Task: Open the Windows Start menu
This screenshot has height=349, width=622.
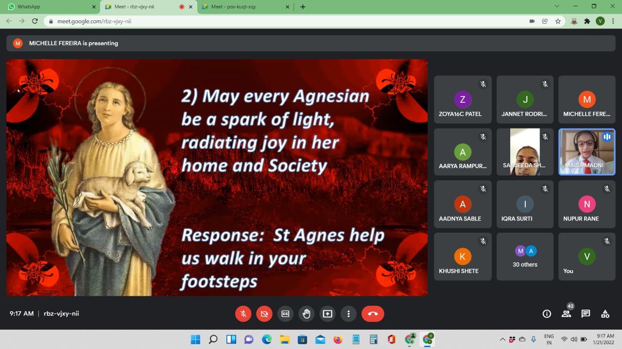Action: [x=195, y=339]
